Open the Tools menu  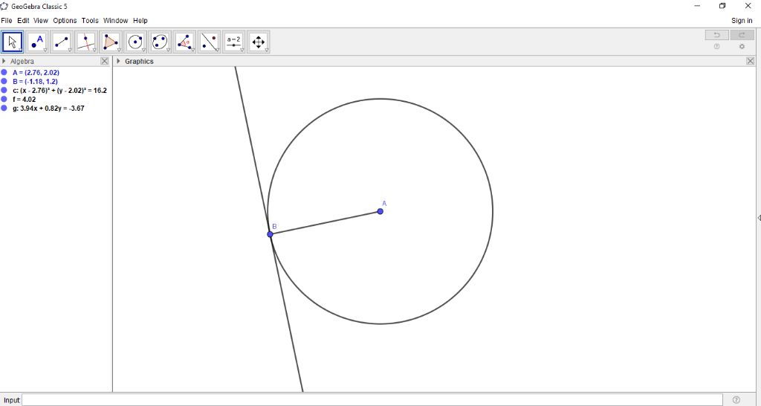click(90, 20)
